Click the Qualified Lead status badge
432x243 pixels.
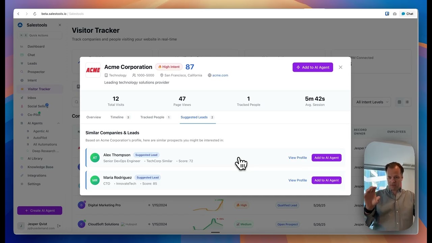(287, 205)
